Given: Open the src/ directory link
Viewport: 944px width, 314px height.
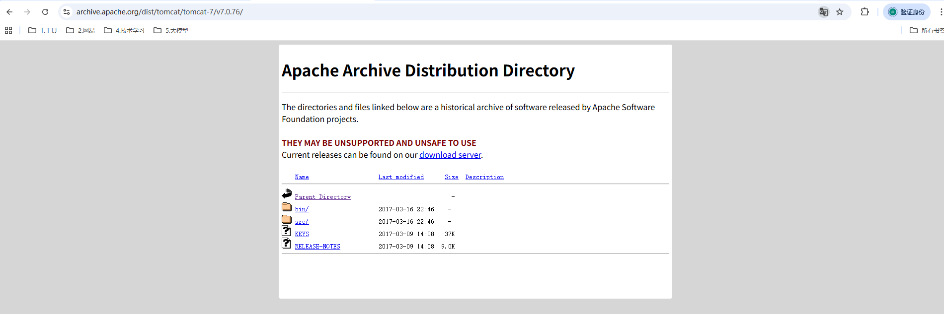Looking at the screenshot, I should (x=302, y=222).
